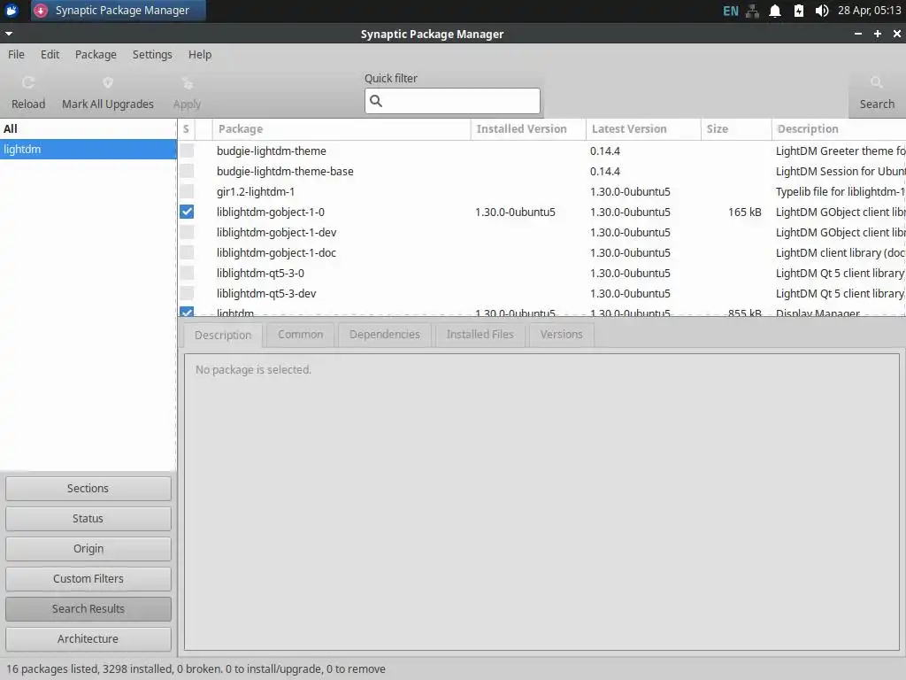Click the EN keyboard layout indicator
This screenshot has height=680, width=906.
[x=730, y=11]
